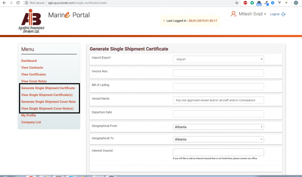Open Generate Single Shipment Cover Note
The image size is (302, 177).
48,102
